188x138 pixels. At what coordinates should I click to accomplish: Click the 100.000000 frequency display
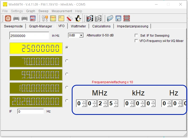36,88
